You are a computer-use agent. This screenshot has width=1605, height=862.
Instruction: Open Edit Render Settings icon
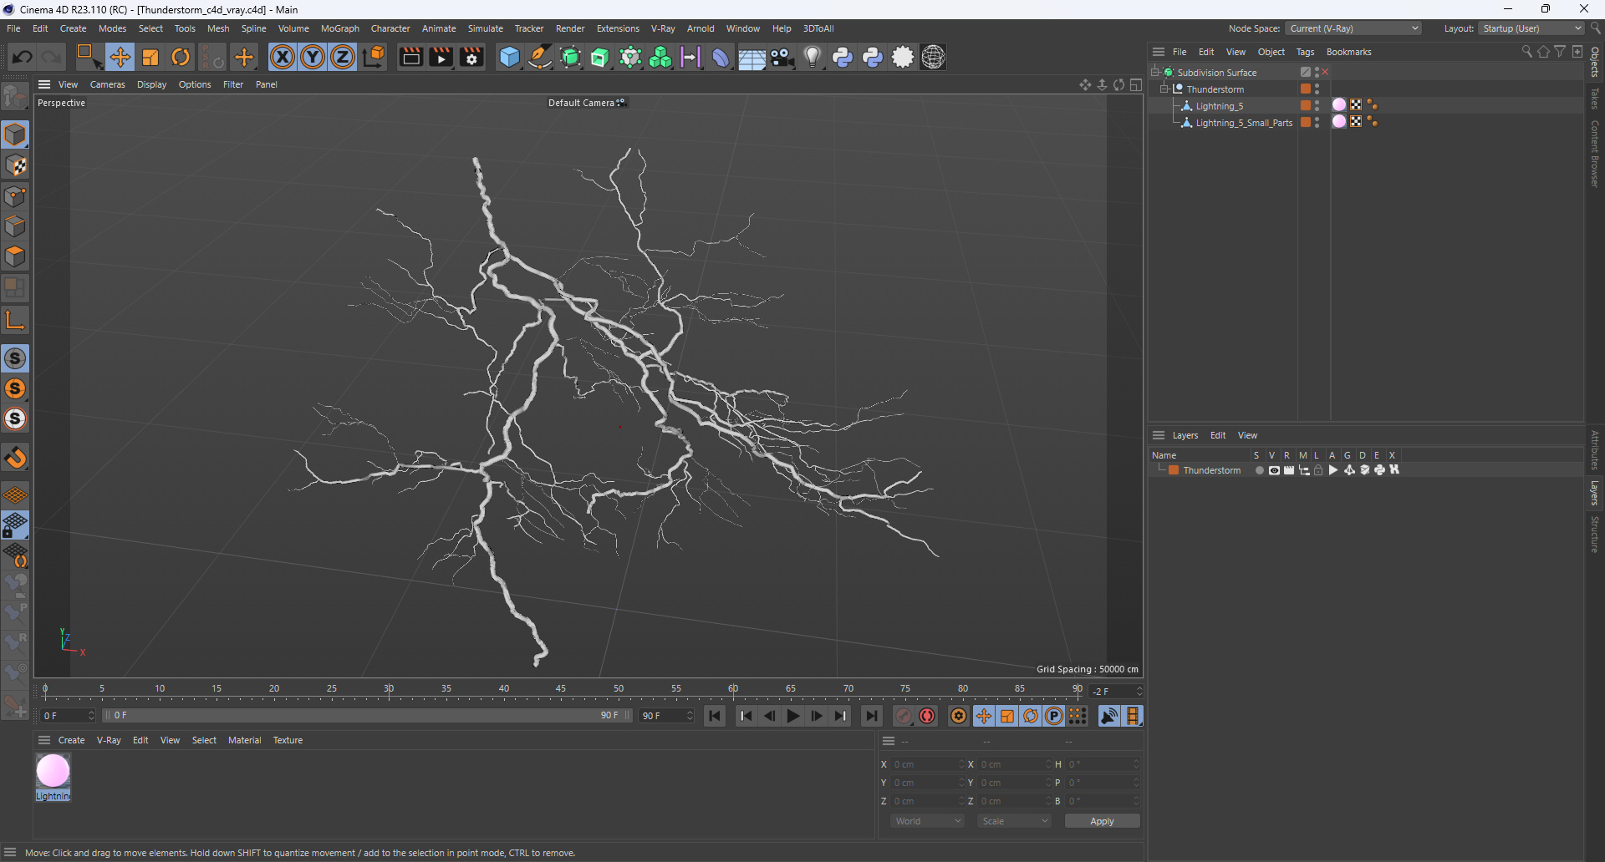pos(471,57)
